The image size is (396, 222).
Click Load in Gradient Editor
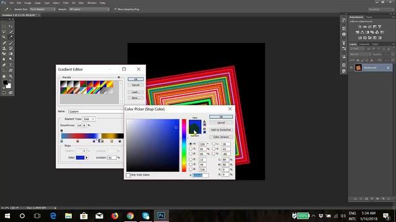136,92
